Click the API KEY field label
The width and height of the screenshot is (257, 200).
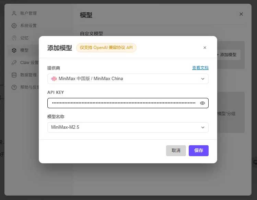tap(56, 92)
